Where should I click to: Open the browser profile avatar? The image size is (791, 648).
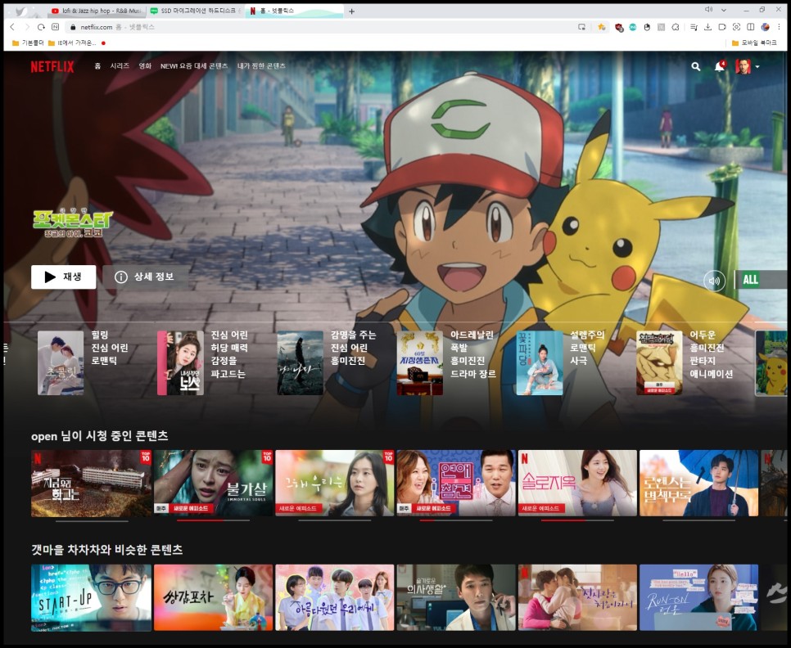[x=766, y=27]
